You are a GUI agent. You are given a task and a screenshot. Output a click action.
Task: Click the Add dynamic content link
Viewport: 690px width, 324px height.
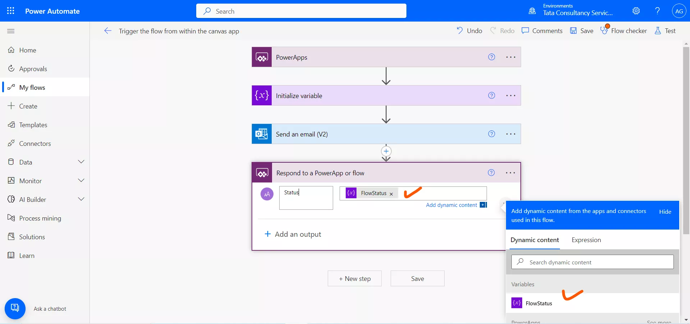451,205
